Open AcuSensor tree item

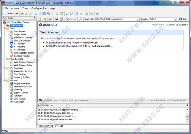19,102
